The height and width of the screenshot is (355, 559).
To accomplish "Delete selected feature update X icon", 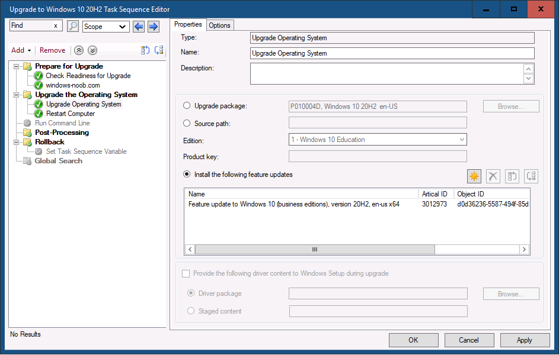I will (x=493, y=176).
